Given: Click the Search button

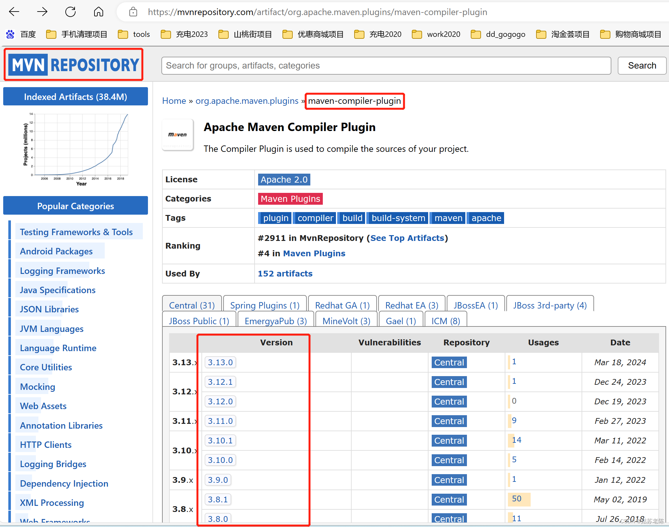Looking at the screenshot, I should [x=642, y=66].
